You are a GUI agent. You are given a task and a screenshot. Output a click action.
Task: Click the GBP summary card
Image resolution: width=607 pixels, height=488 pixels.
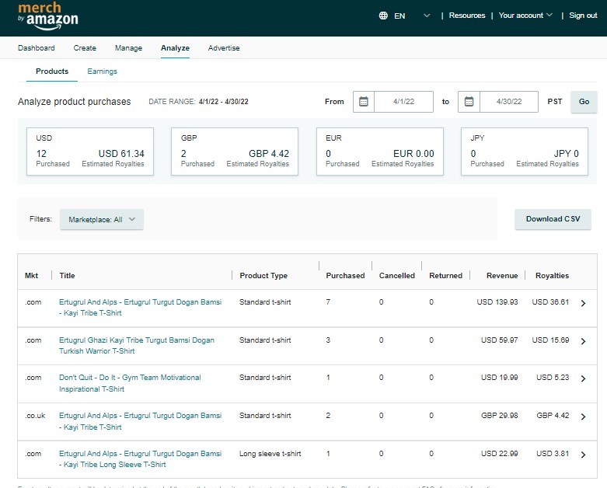pyautogui.click(x=235, y=152)
